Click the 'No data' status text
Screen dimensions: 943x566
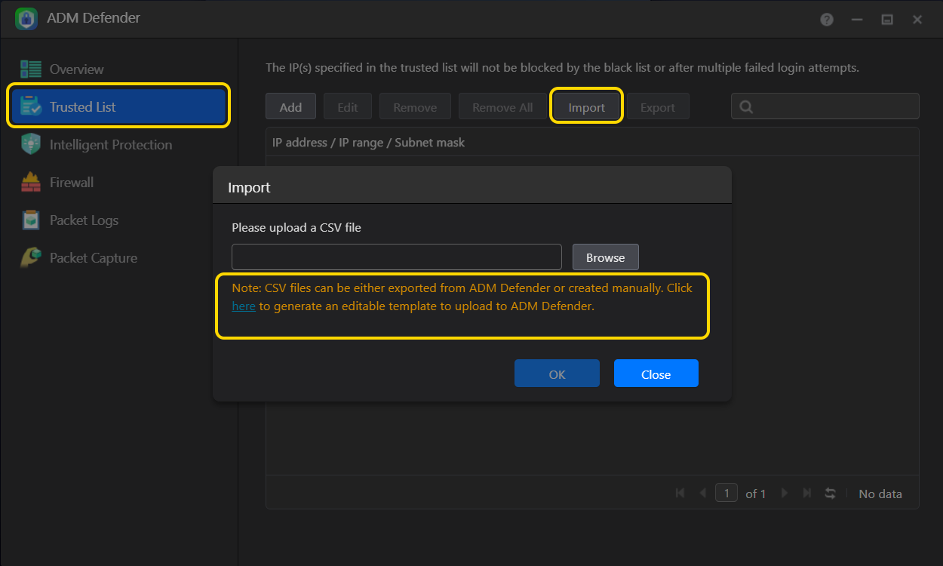[880, 494]
